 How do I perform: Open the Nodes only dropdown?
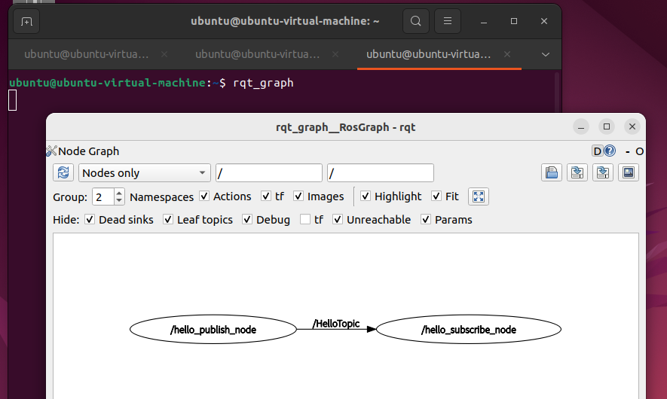145,173
